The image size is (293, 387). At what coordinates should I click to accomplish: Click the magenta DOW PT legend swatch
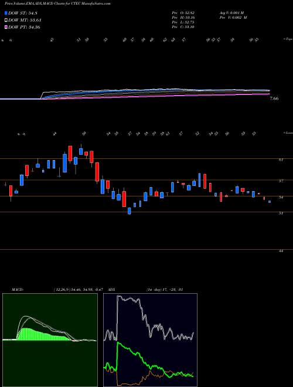tap(6, 27)
